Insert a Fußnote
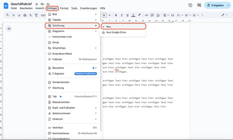Viewport: 233px width, 140px height. (72, 59)
